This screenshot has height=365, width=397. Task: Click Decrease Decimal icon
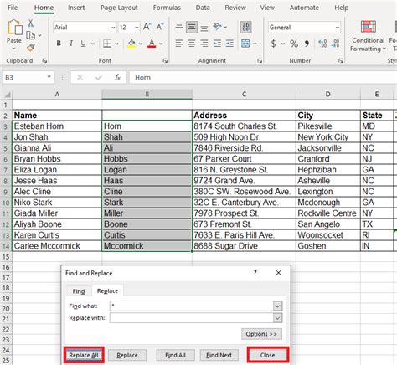[x=335, y=44]
